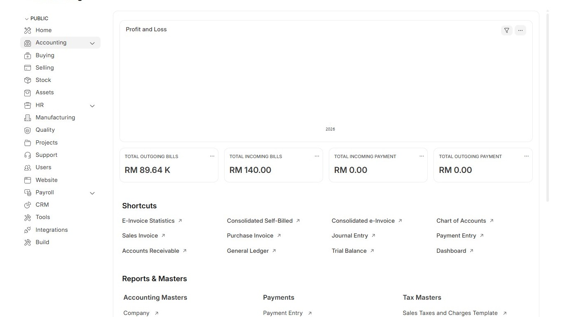
Task: Open Total Outgoing Payment card options
Action: tap(526, 156)
